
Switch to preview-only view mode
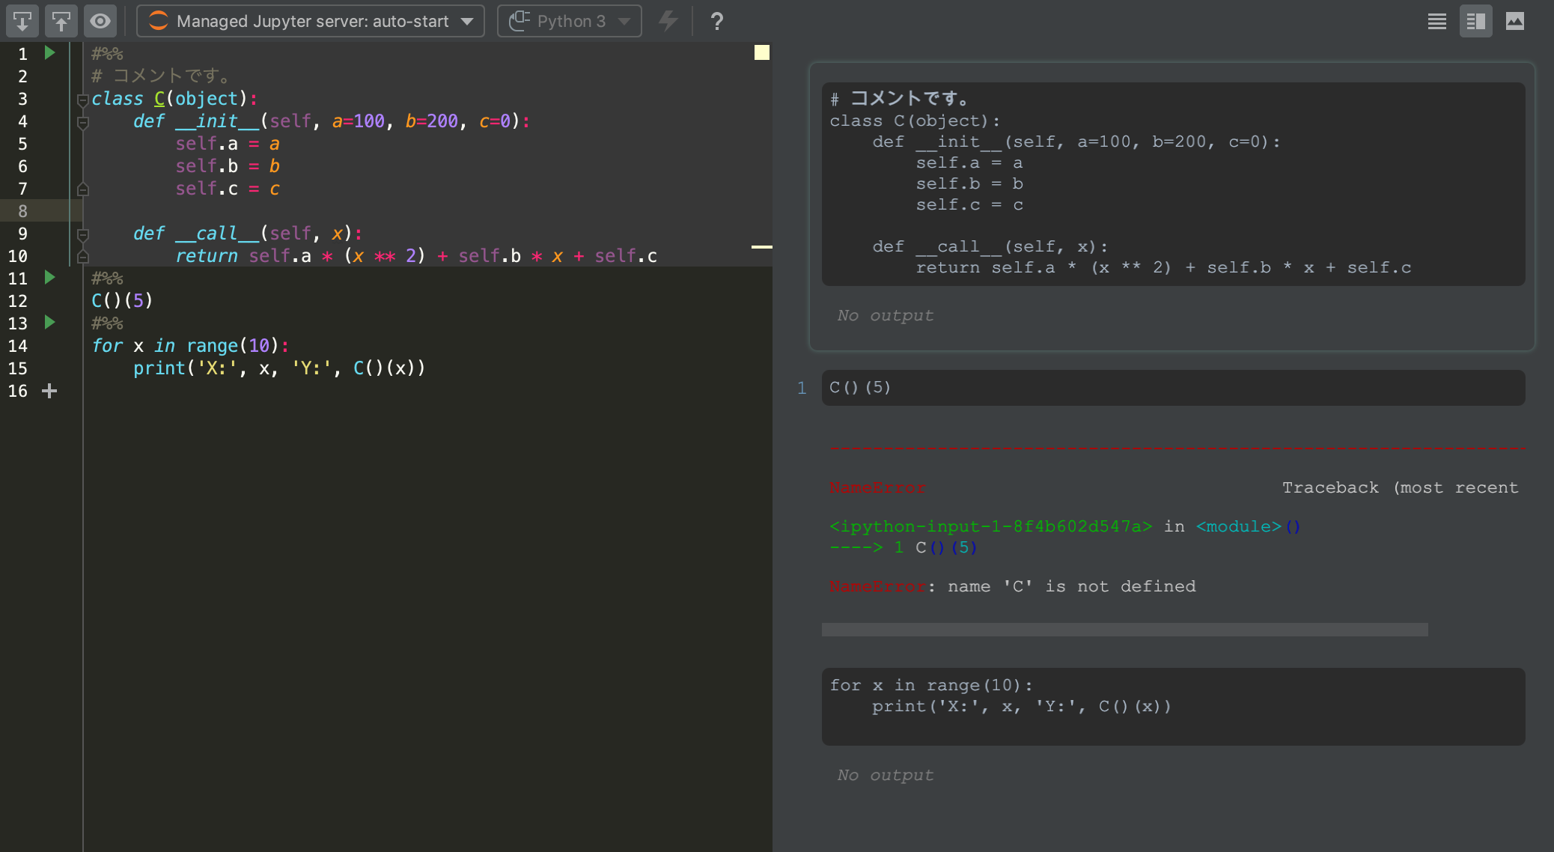(x=1515, y=21)
